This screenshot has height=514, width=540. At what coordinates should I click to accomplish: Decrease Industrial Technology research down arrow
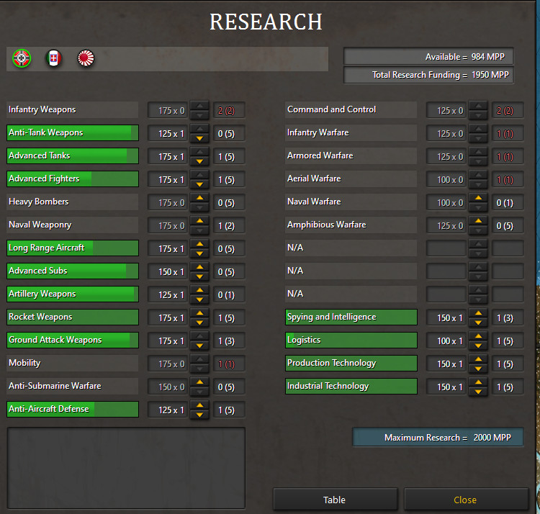(x=478, y=392)
